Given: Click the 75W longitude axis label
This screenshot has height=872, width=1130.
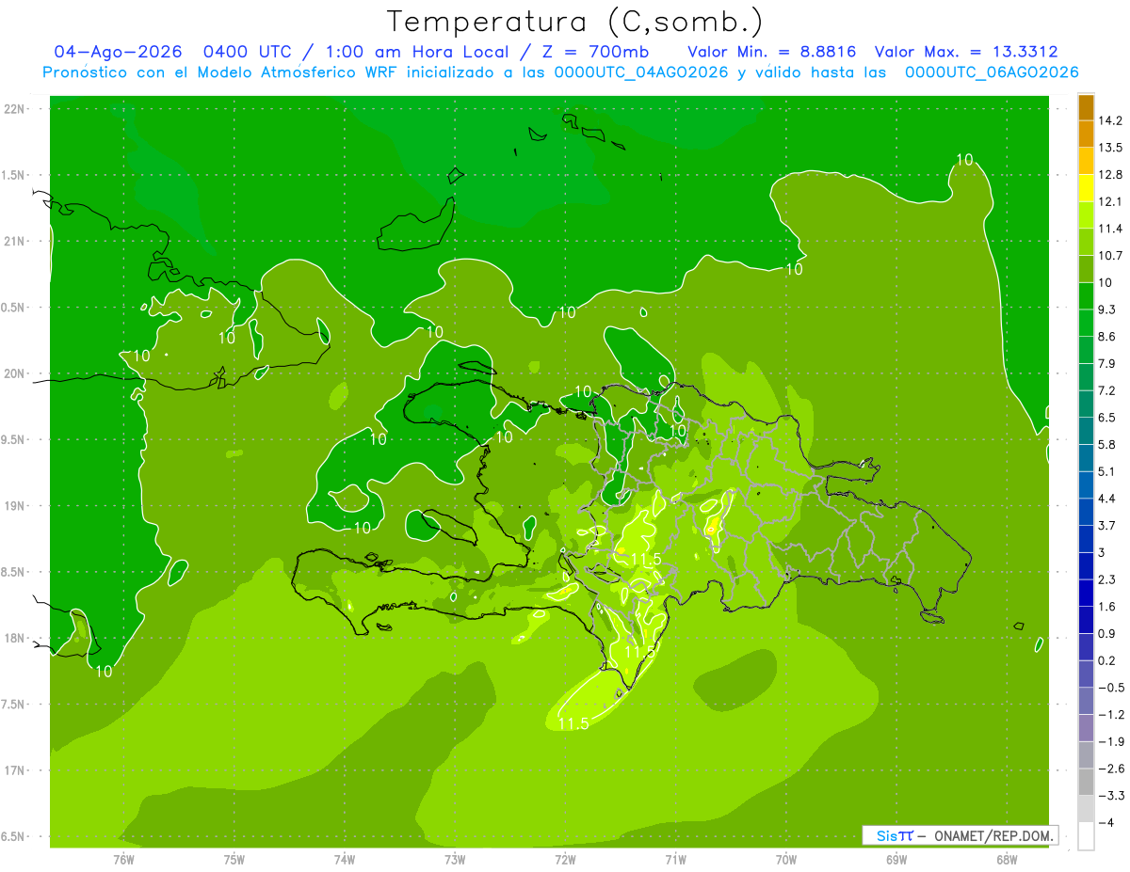Looking at the screenshot, I should (x=234, y=859).
